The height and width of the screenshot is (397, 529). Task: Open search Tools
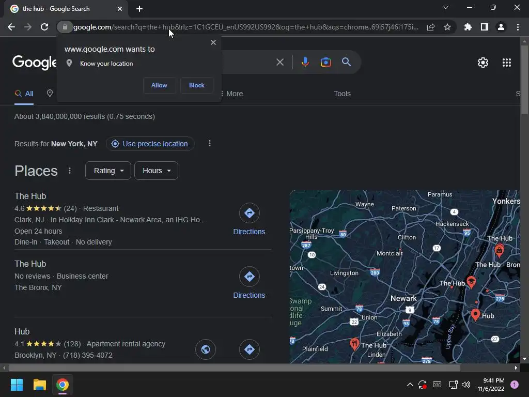(x=342, y=94)
